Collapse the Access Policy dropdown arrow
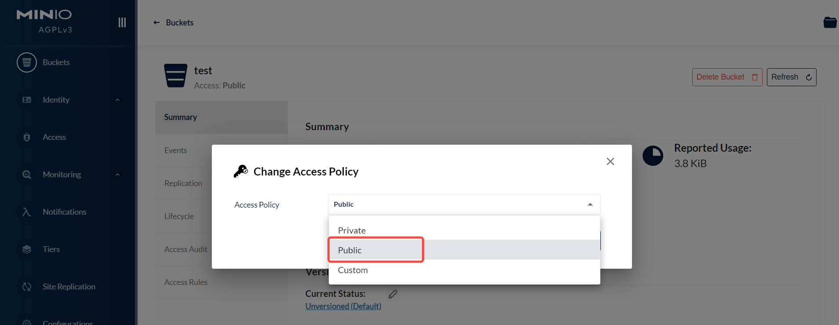The height and width of the screenshot is (325, 839). [x=590, y=204]
